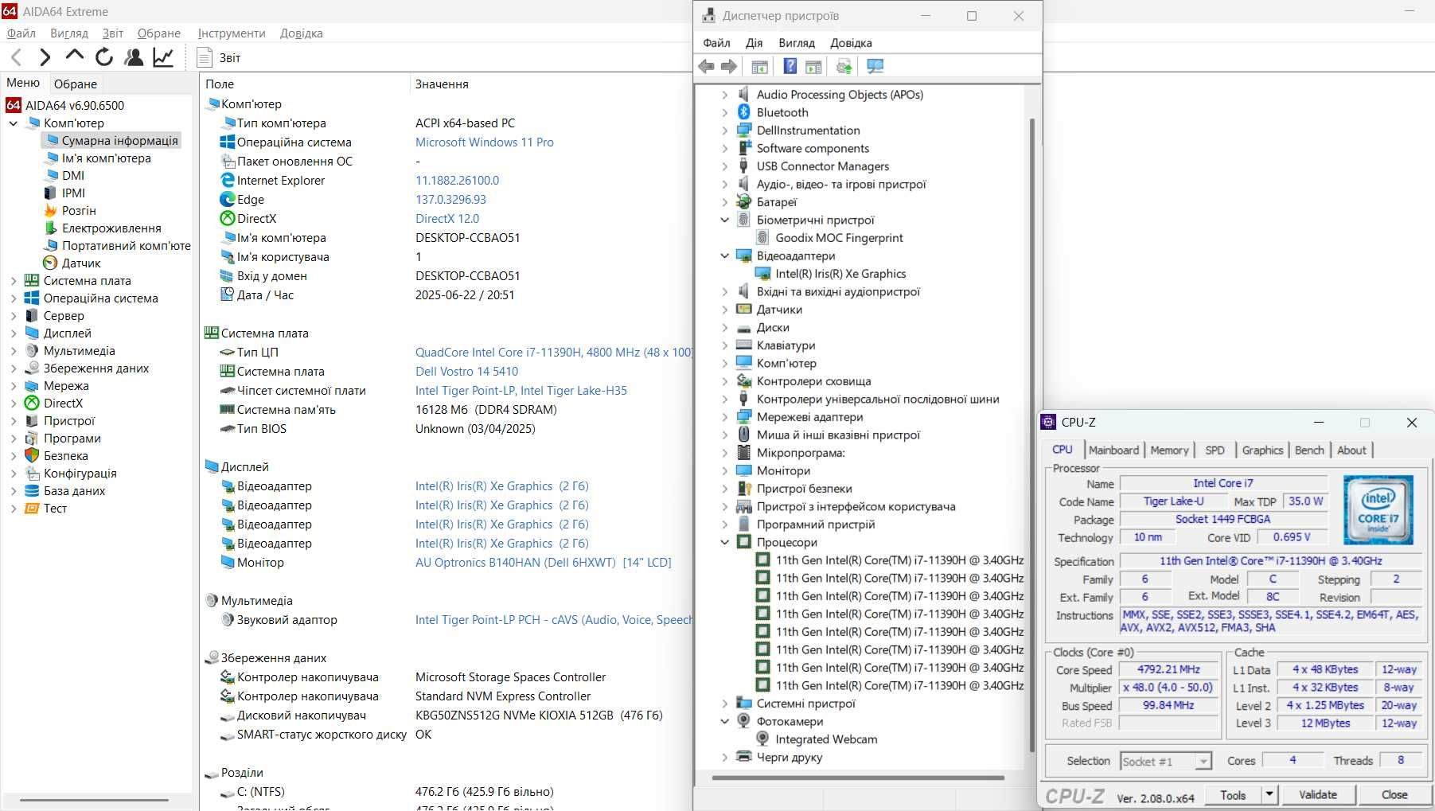The width and height of the screenshot is (1435, 811).
Task: Click Device Manager show/hide console tree icon
Action: coord(759,67)
